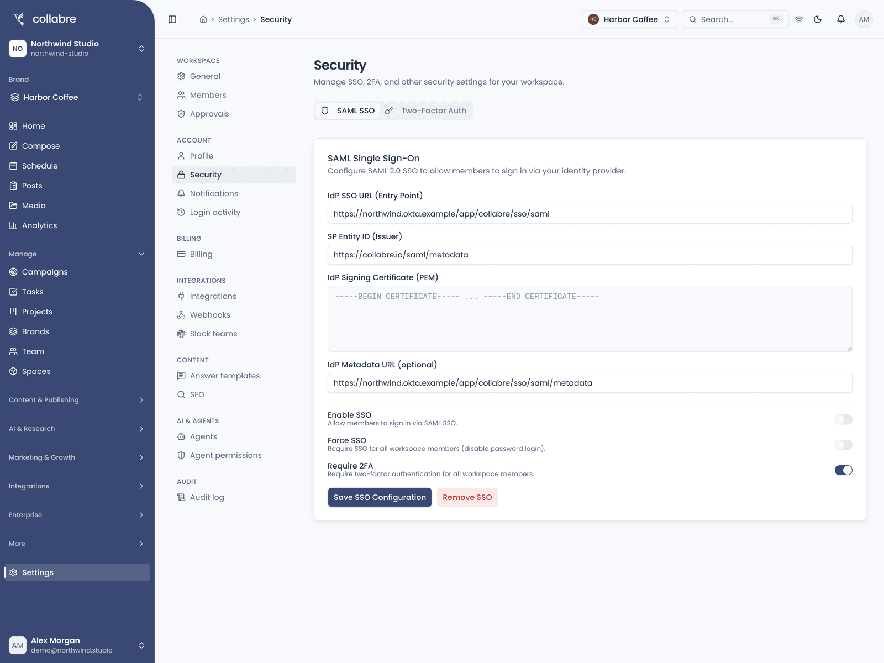Enable the Enable SSO toggle
The image size is (884, 663).
click(x=843, y=419)
